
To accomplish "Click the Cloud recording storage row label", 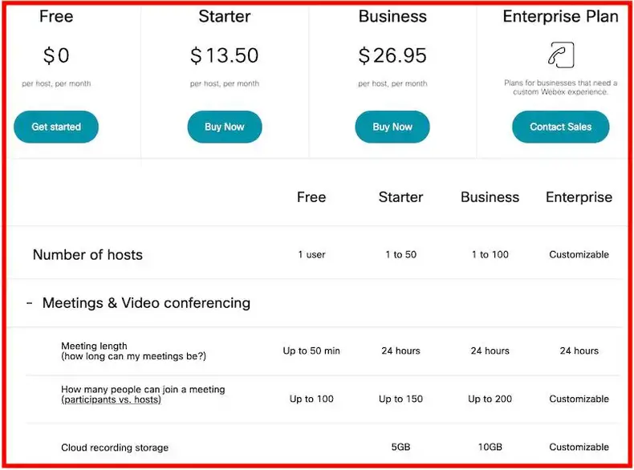I will pos(115,448).
